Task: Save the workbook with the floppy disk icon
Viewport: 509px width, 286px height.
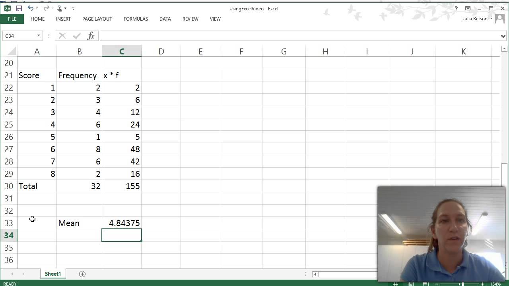Action: coord(19,8)
